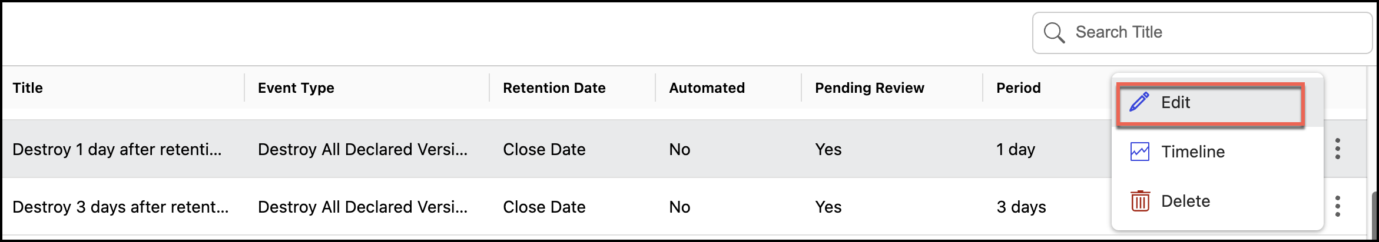
Task: Sort by Title column header
Action: click(x=28, y=88)
